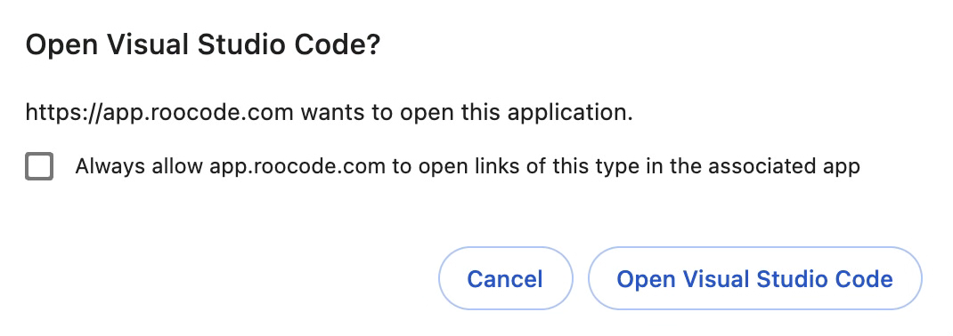Decline opening the application via Cancel

(505, 278)
